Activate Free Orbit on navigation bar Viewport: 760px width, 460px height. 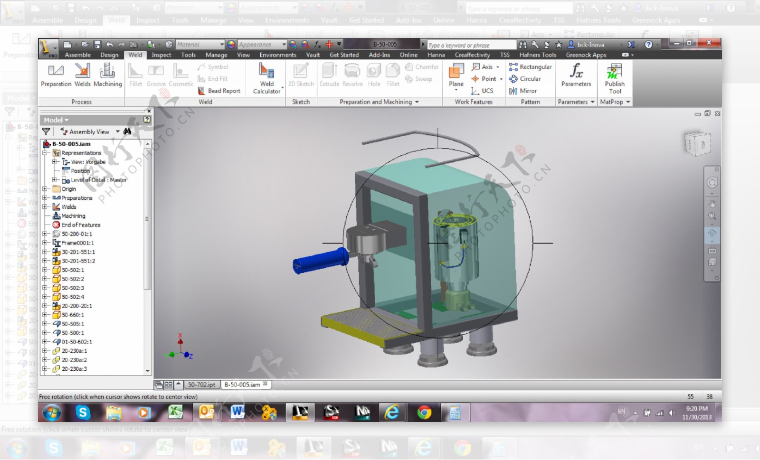pyautogui.click(x=712, y=233)
